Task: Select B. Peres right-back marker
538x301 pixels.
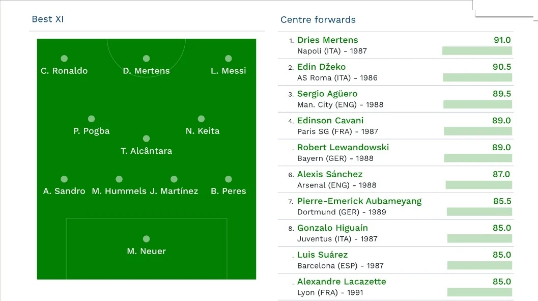Action: [x=228, y=179]
